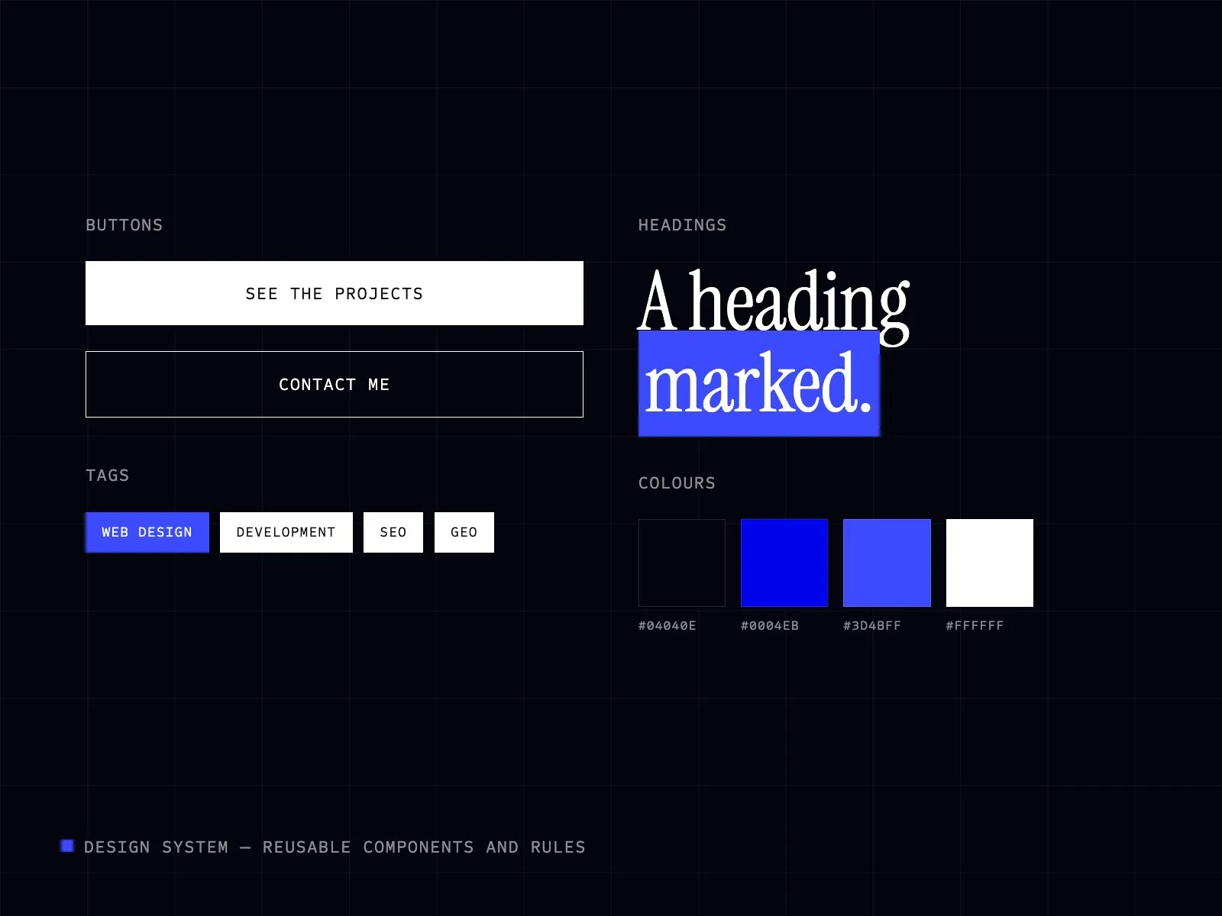Open the CONTACT ME outlined button
The width and height of the screenshot is (1222, 916).
click(x=335, y=384)
